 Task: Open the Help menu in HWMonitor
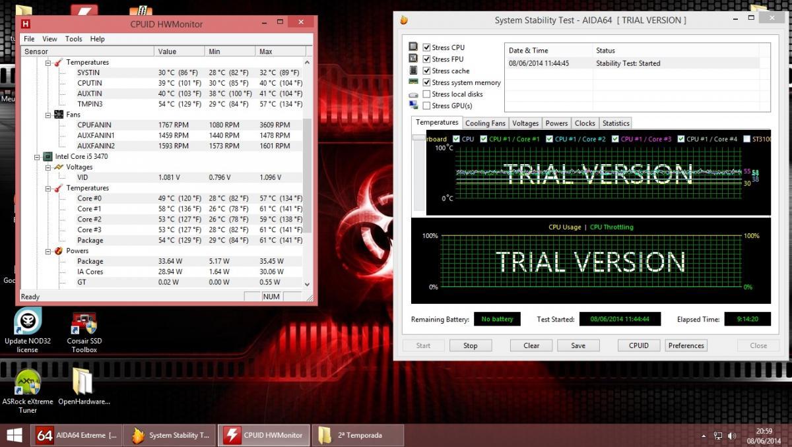pos(97,39)
